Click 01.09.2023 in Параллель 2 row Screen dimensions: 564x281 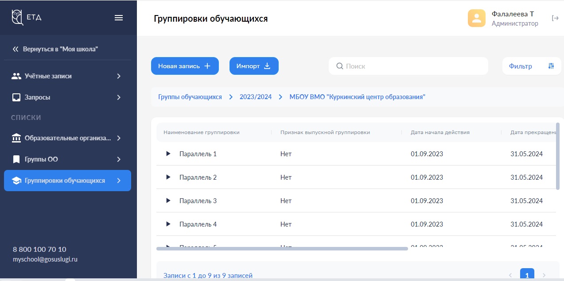click(427, 177)
